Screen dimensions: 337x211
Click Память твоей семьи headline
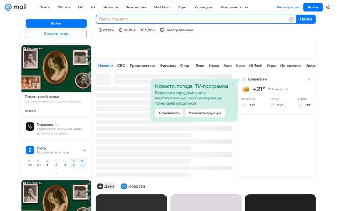[x=42, y=97]
